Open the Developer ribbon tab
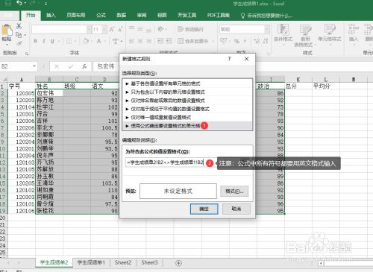Viewport: 373px width, 272px height. (187, 15)
